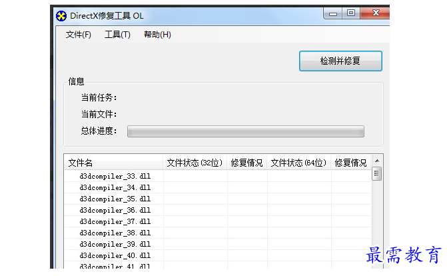Sort by the 文件名 column header
The image size is (447, 276).
[x=113, y=163]
